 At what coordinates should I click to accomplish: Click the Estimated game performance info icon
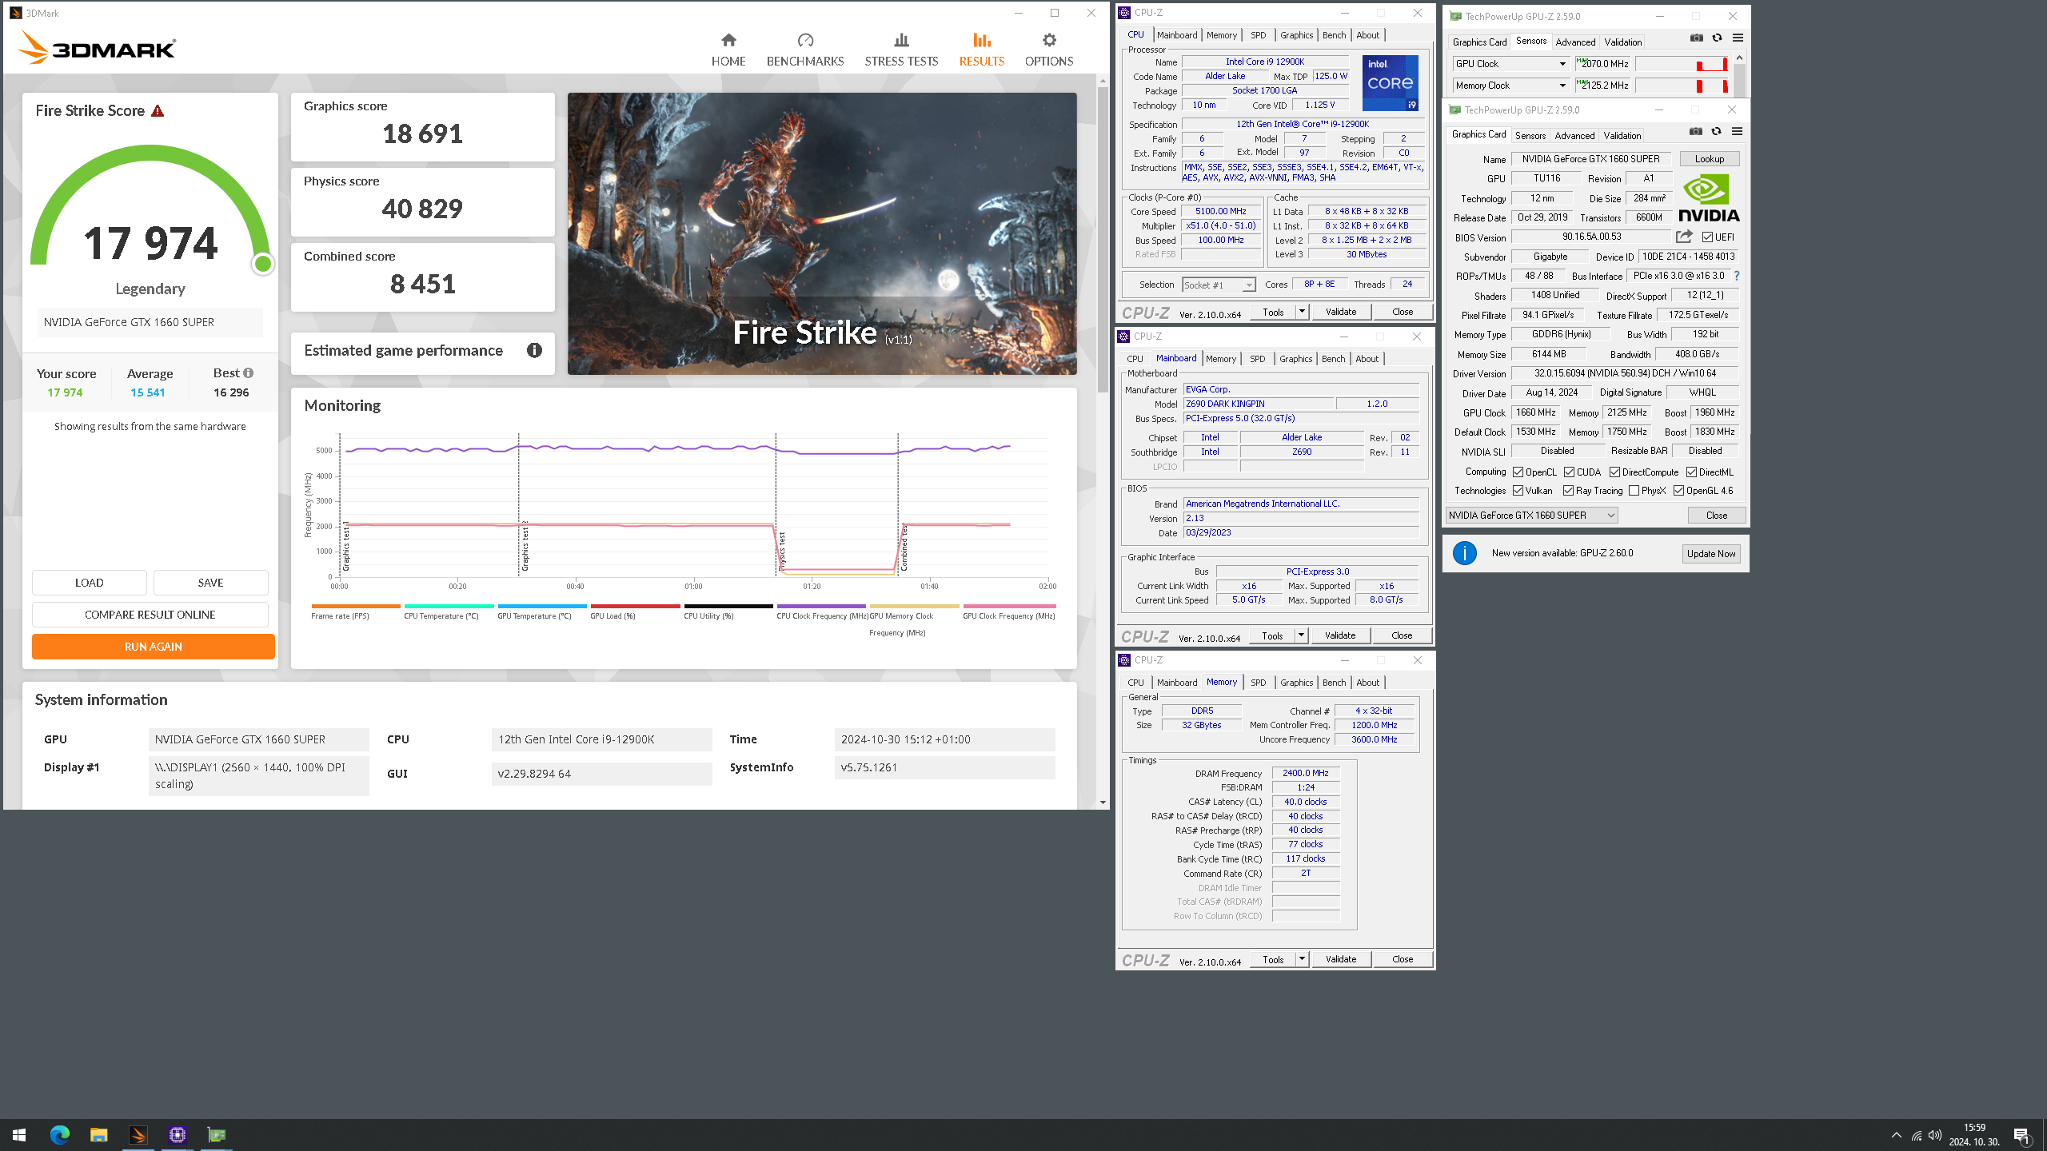534,350
